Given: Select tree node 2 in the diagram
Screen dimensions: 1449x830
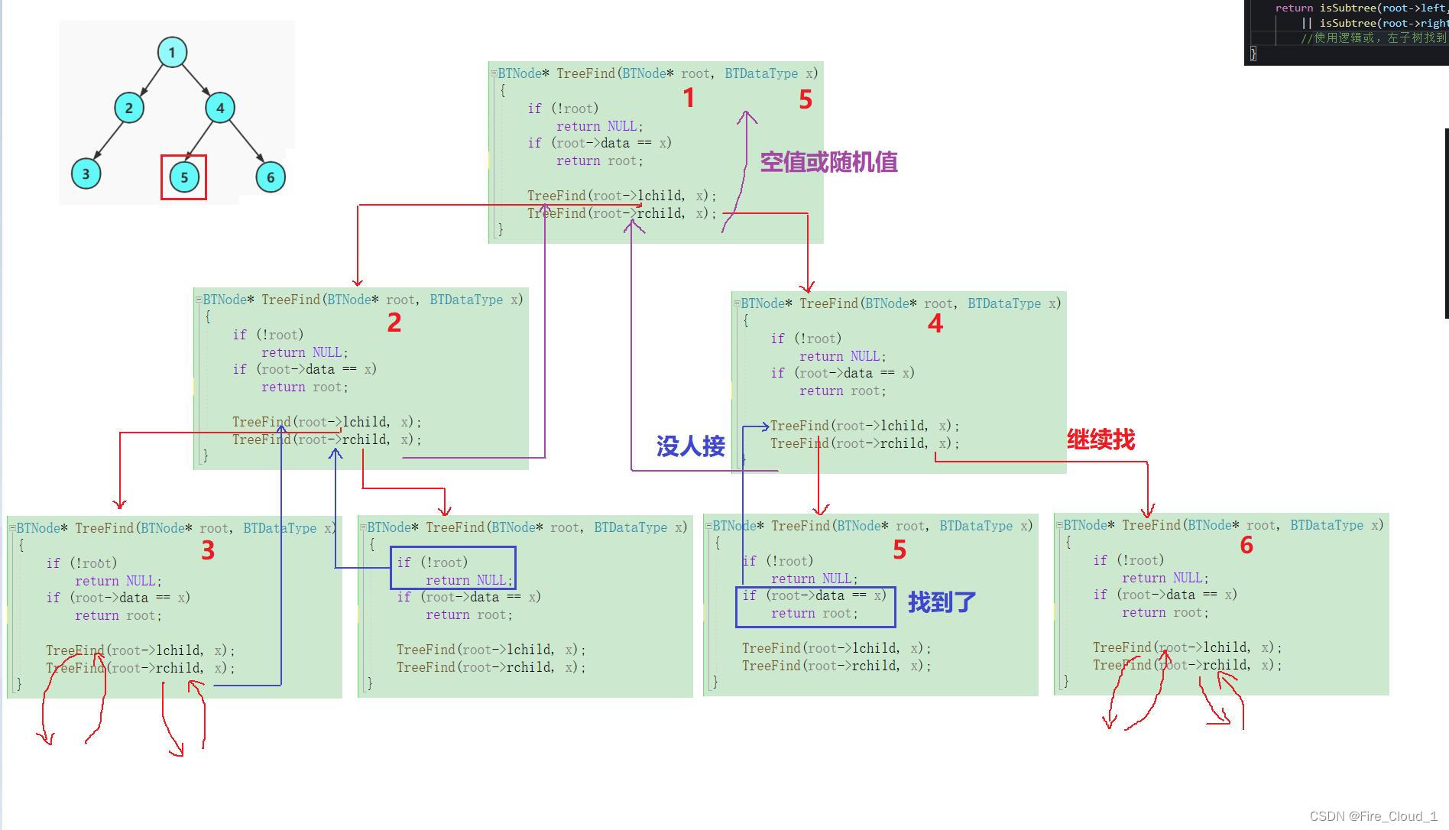Looking at the screenshot, I should [128, 108].
